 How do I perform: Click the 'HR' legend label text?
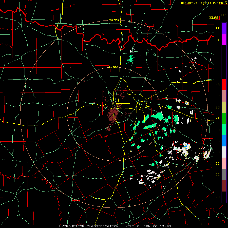tap(217, 119)
